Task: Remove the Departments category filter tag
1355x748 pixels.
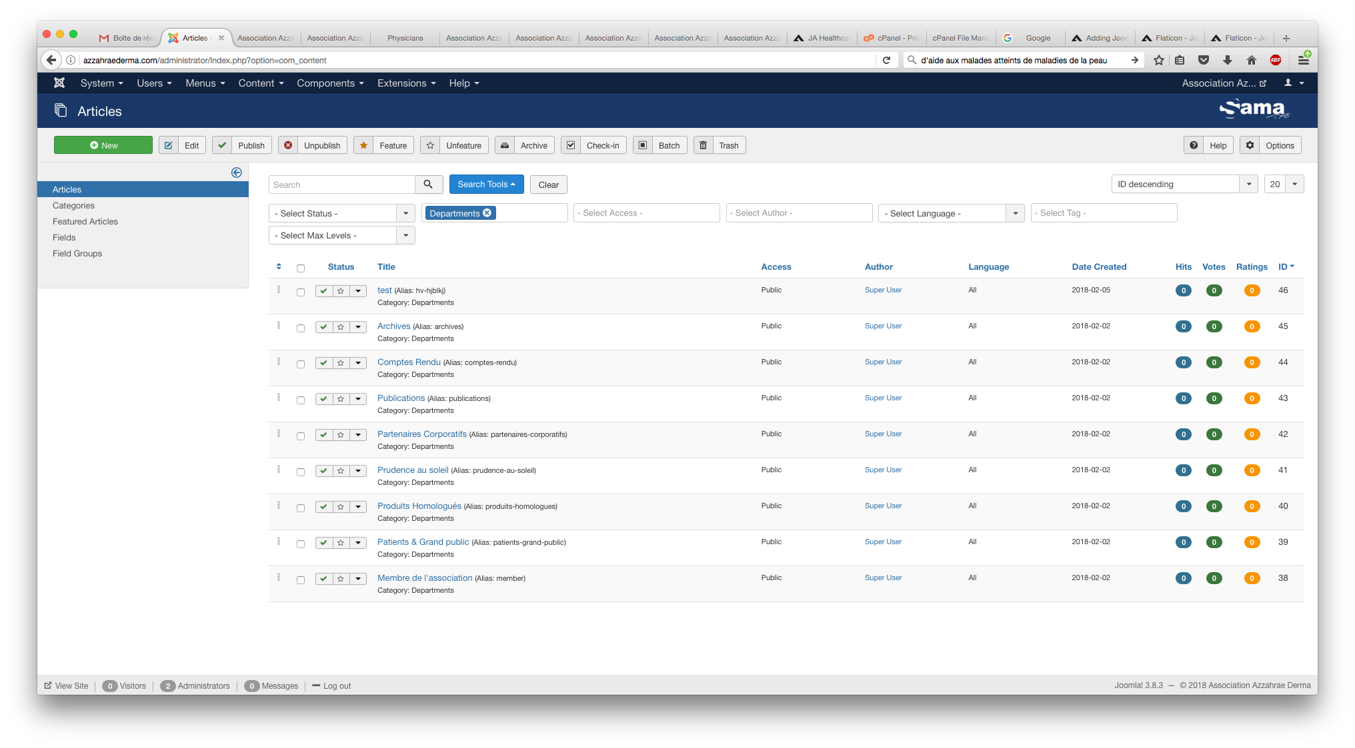Action: tap(487, 212)
